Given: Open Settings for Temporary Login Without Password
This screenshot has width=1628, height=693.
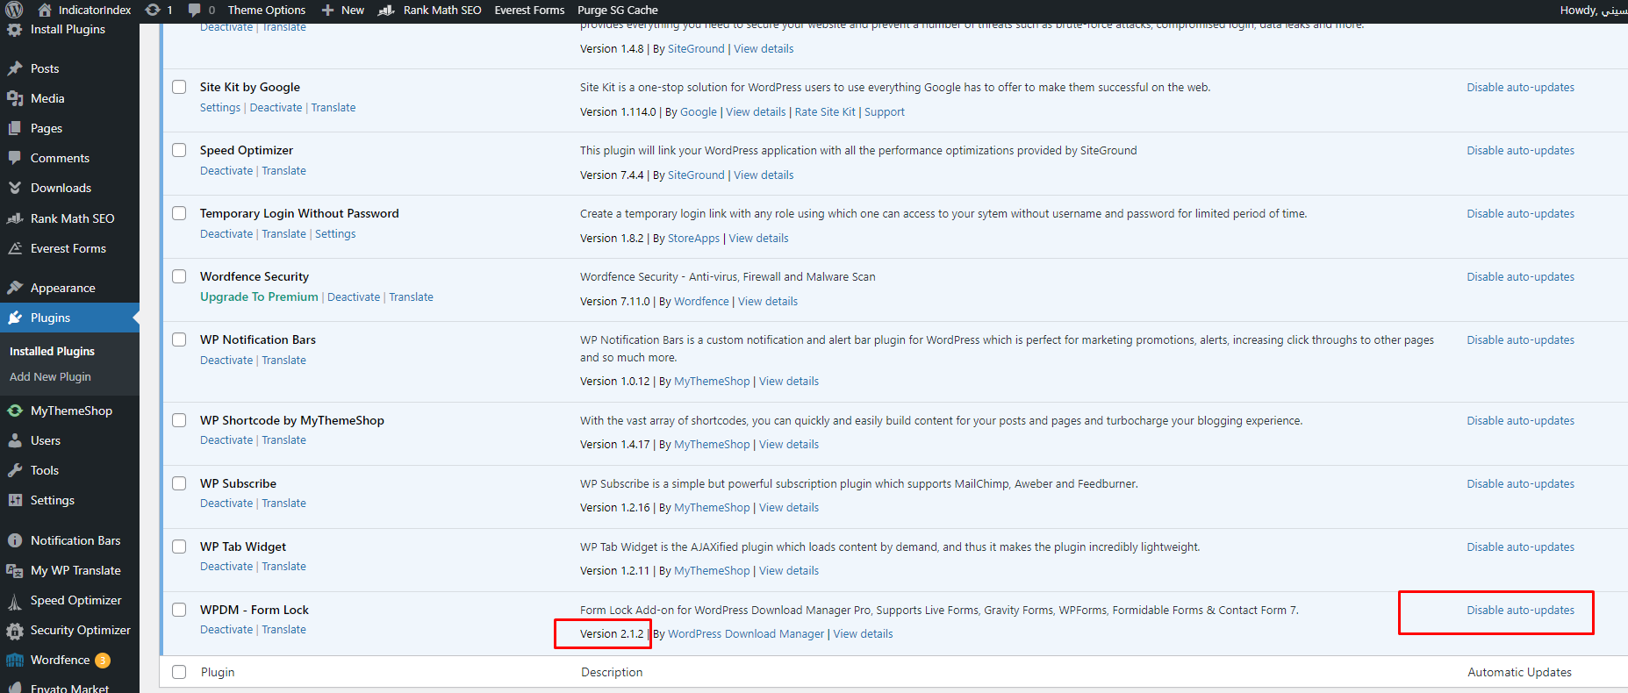Looking at the screenshot, I should tap(335, 233).
